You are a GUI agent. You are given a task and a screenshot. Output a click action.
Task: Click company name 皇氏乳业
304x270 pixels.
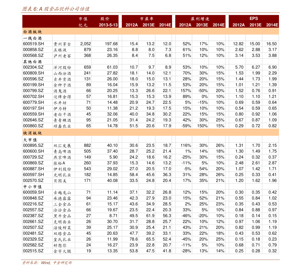62,239
